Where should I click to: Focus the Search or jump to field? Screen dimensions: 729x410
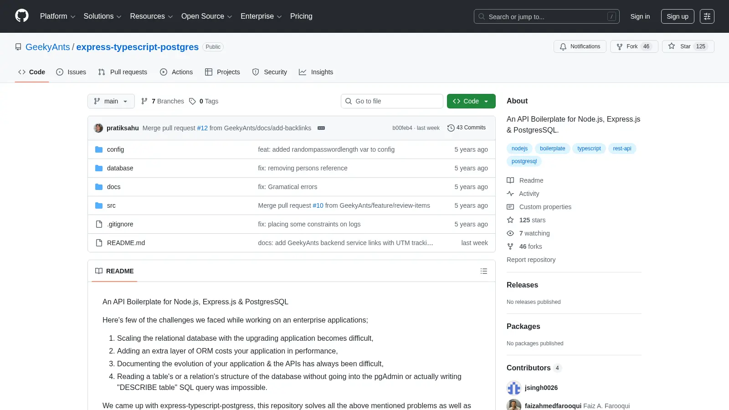point(547,16)
